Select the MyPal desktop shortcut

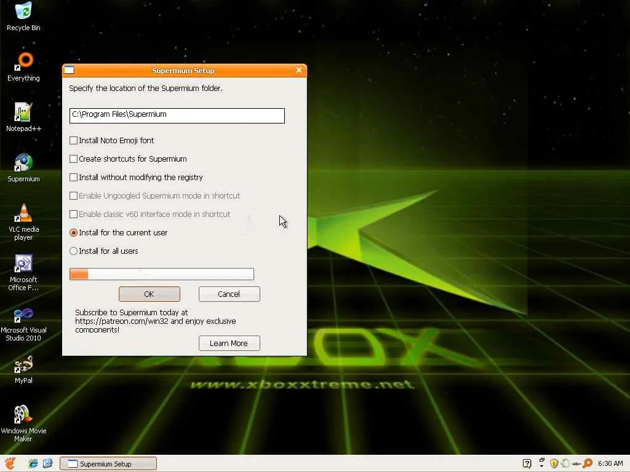click(x=23, y=369)
